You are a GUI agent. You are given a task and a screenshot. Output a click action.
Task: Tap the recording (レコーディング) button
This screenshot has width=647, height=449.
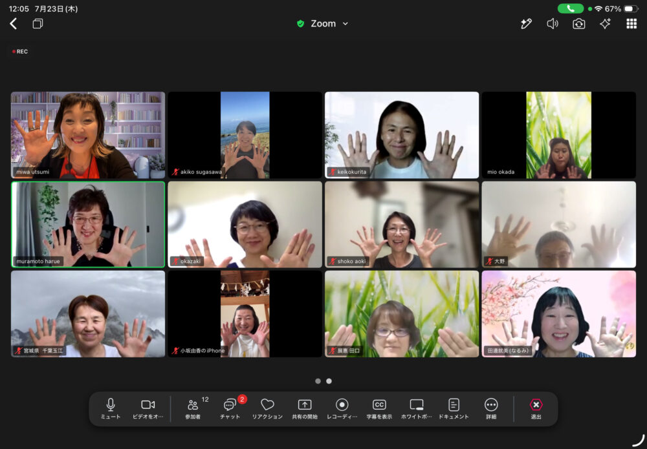point(342,409)
